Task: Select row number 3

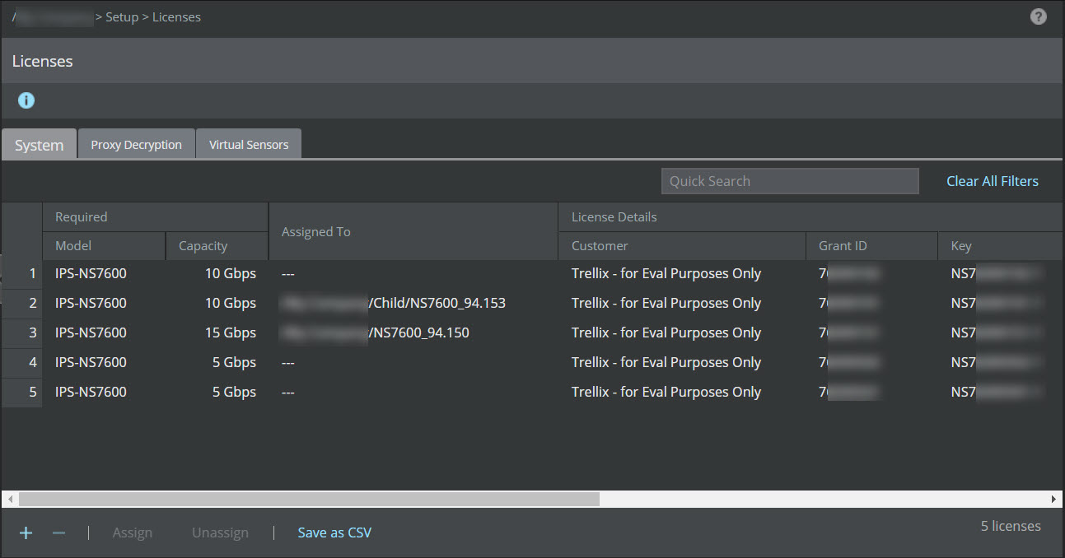Action: tap(22, 332)
